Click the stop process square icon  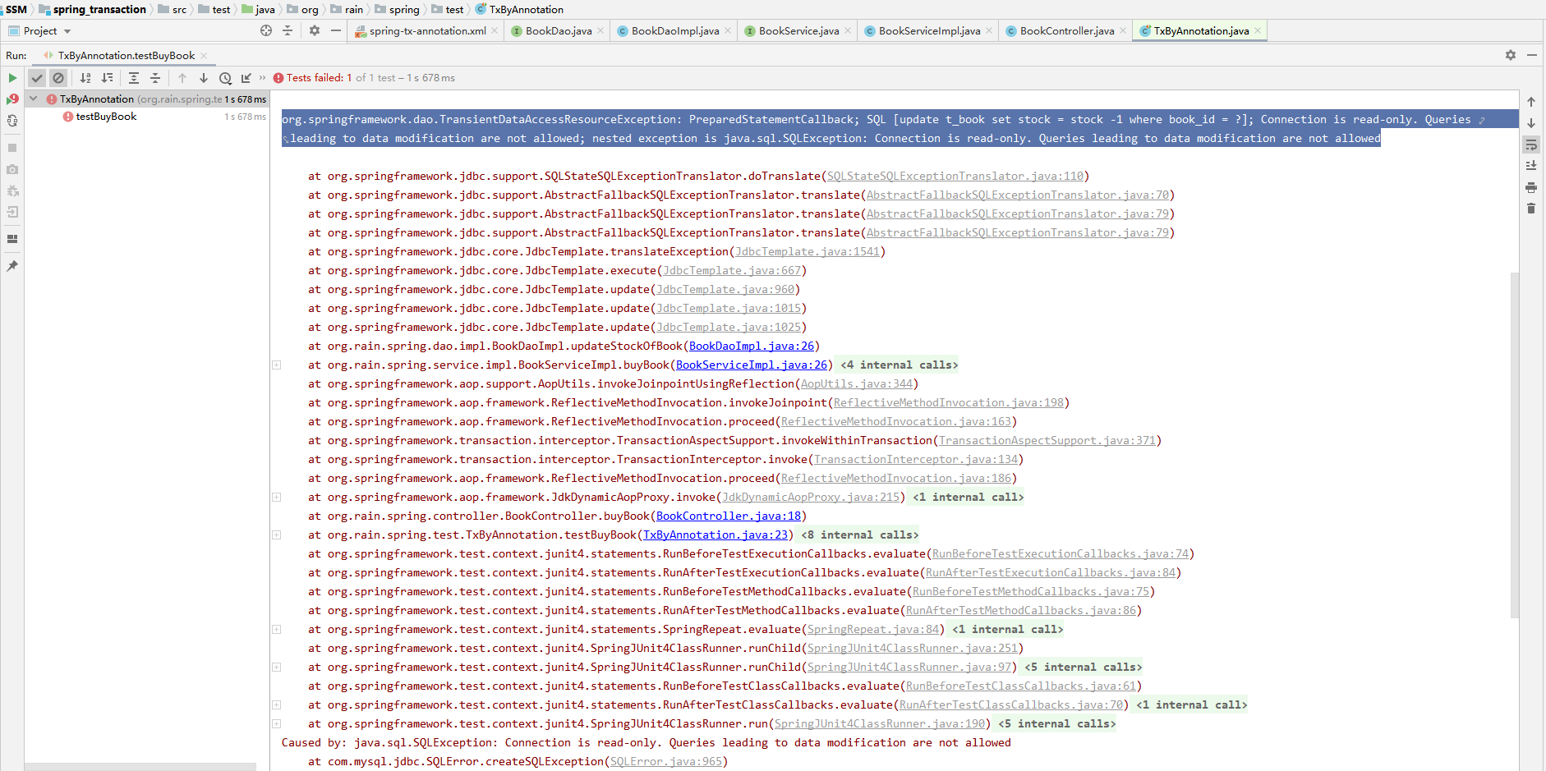pos(12,148)
